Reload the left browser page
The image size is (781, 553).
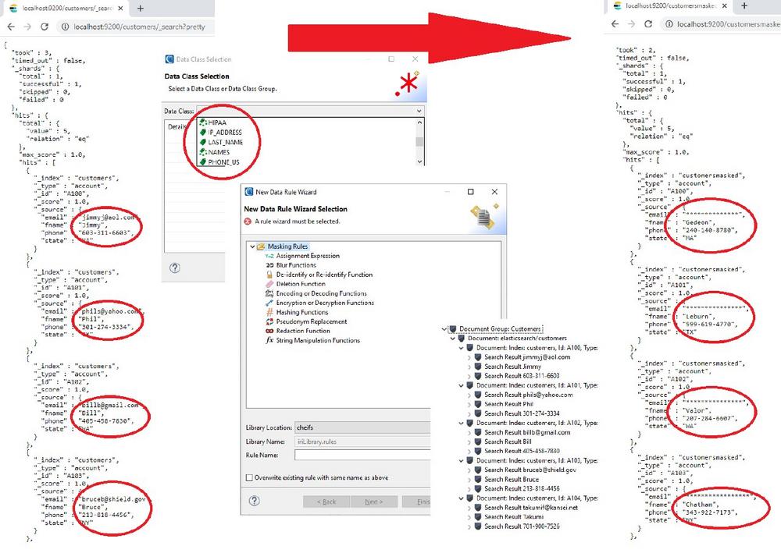click(44, 26)
